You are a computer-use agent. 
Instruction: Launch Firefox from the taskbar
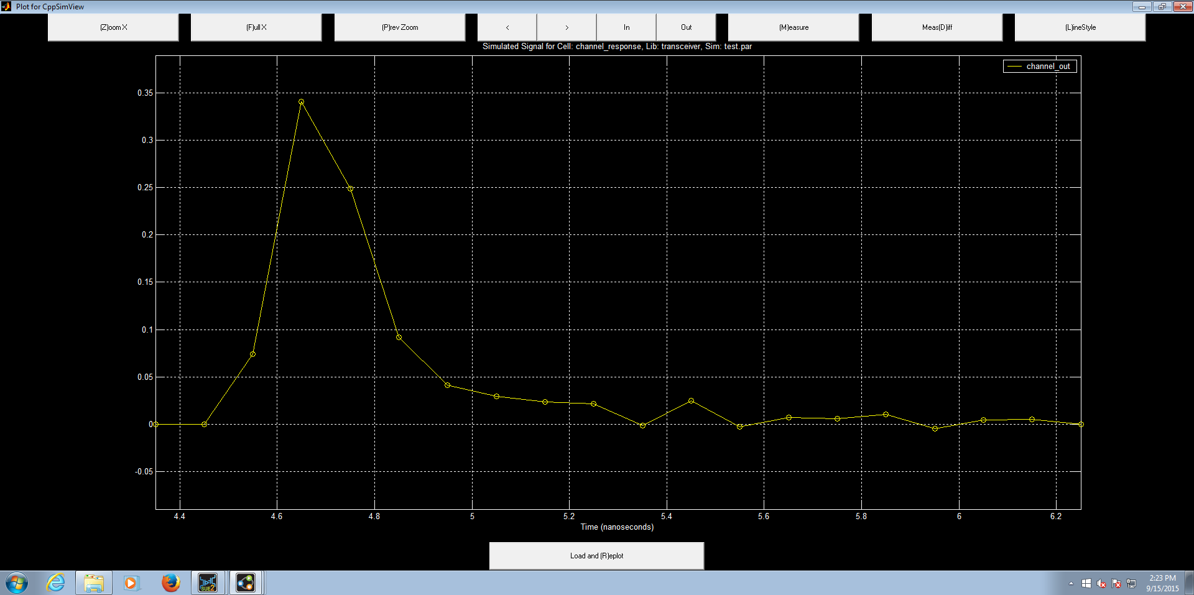pos(171,583)
